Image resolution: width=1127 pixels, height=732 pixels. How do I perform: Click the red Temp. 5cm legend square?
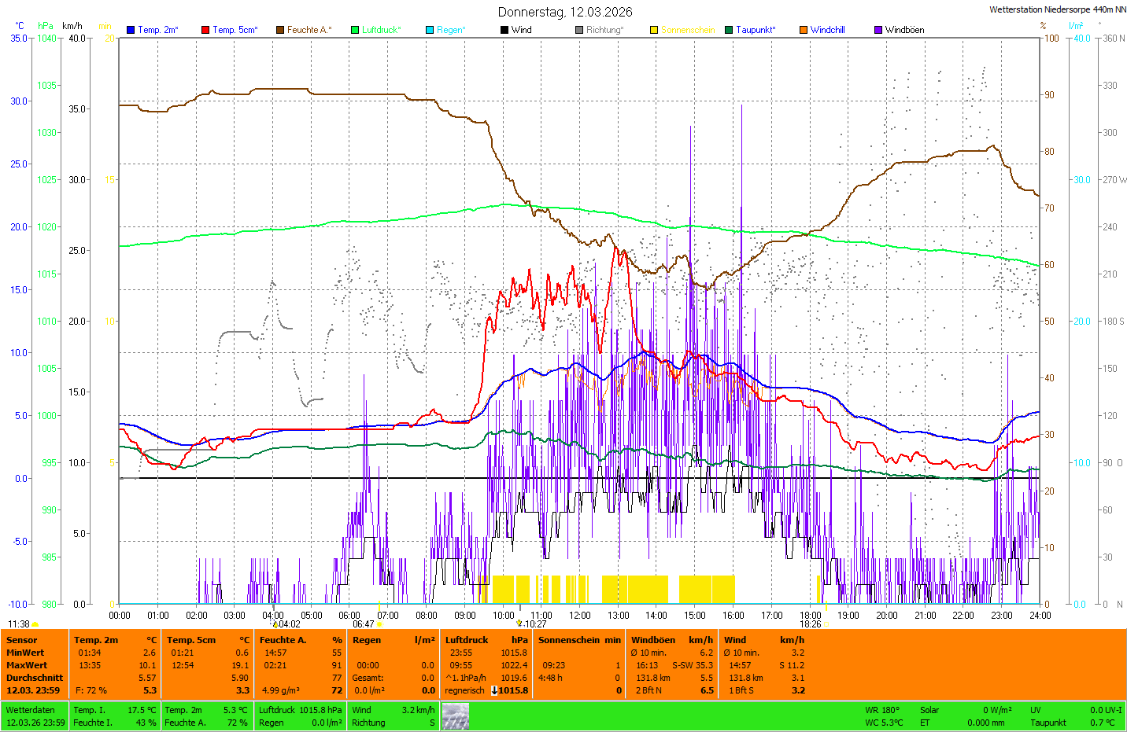(x=205, y=30)
